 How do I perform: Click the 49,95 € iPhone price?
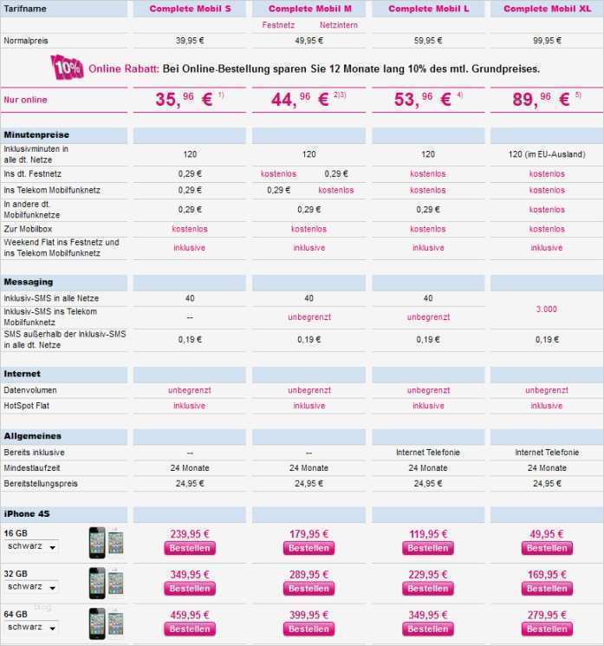coord(546,534)
